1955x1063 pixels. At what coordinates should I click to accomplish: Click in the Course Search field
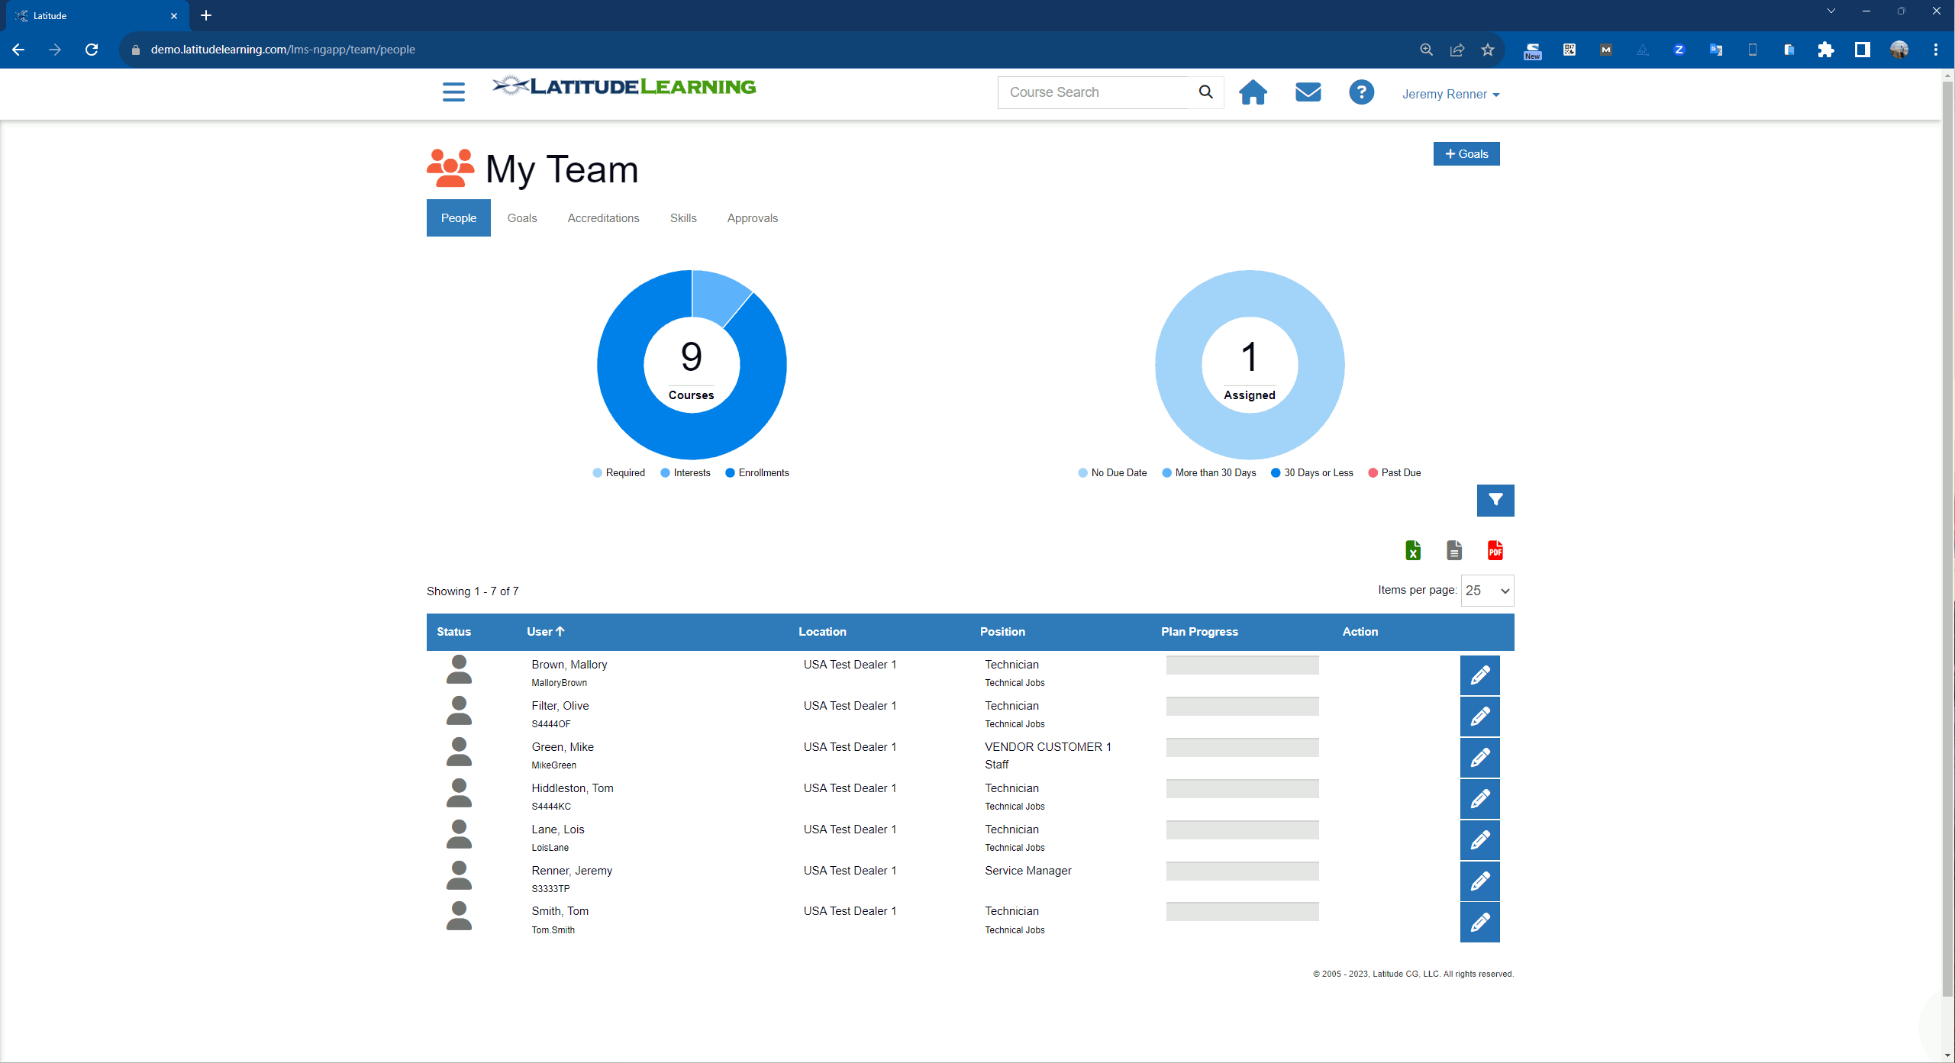coord(1092,92)
